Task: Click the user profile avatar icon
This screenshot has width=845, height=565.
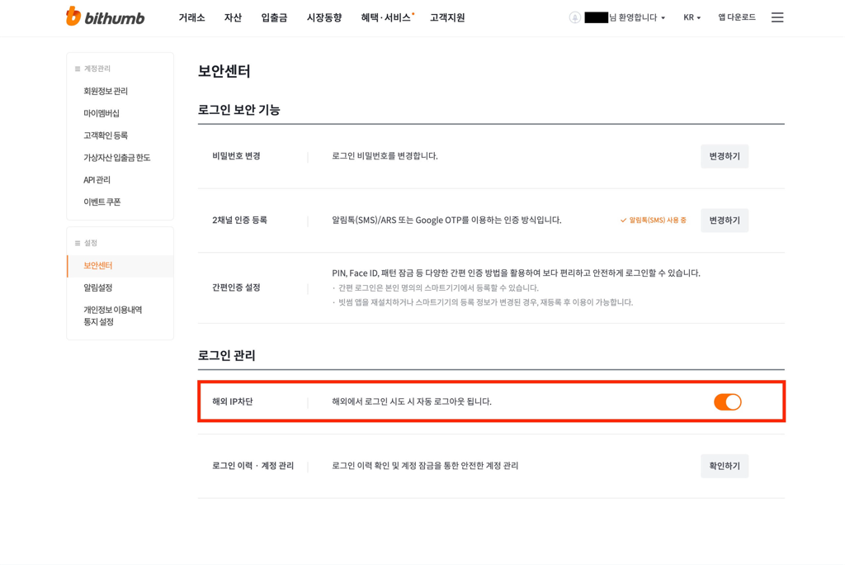Action: pyautogui.click(x=575, y=17)
